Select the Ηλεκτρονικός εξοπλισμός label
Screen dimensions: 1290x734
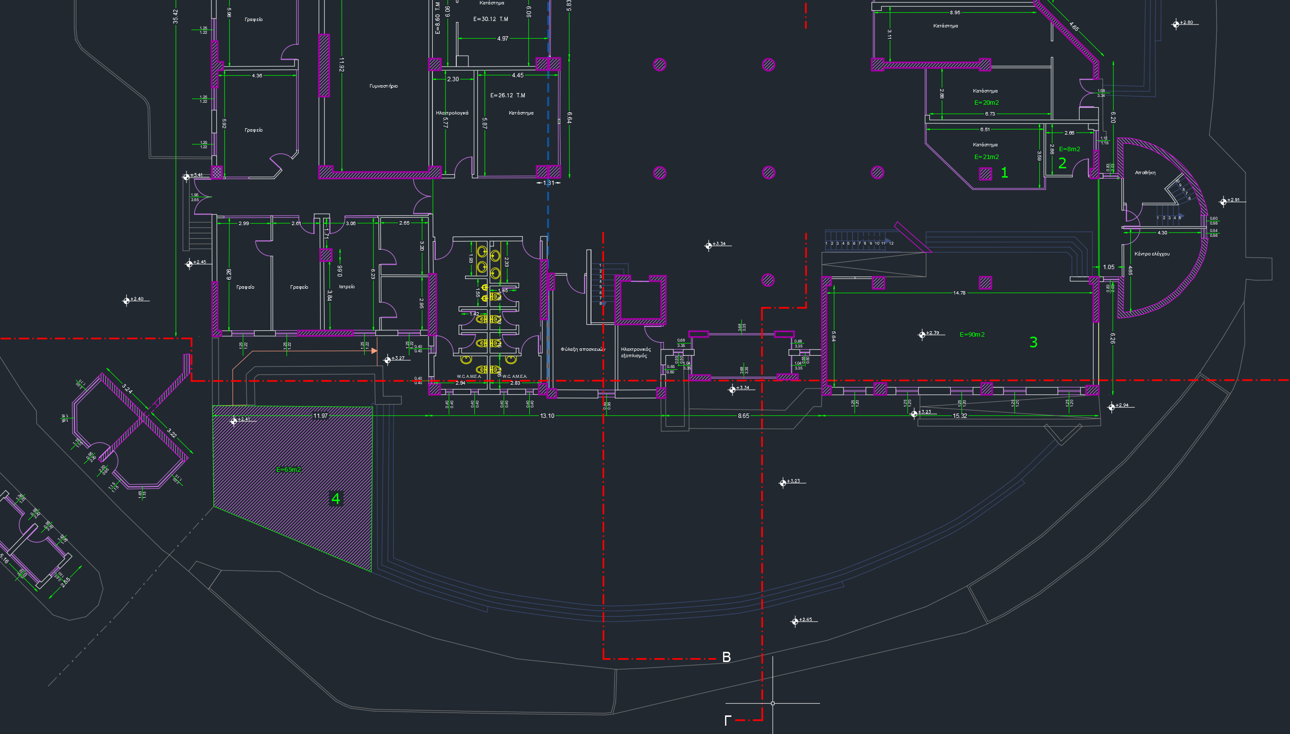tap(635, 352)
